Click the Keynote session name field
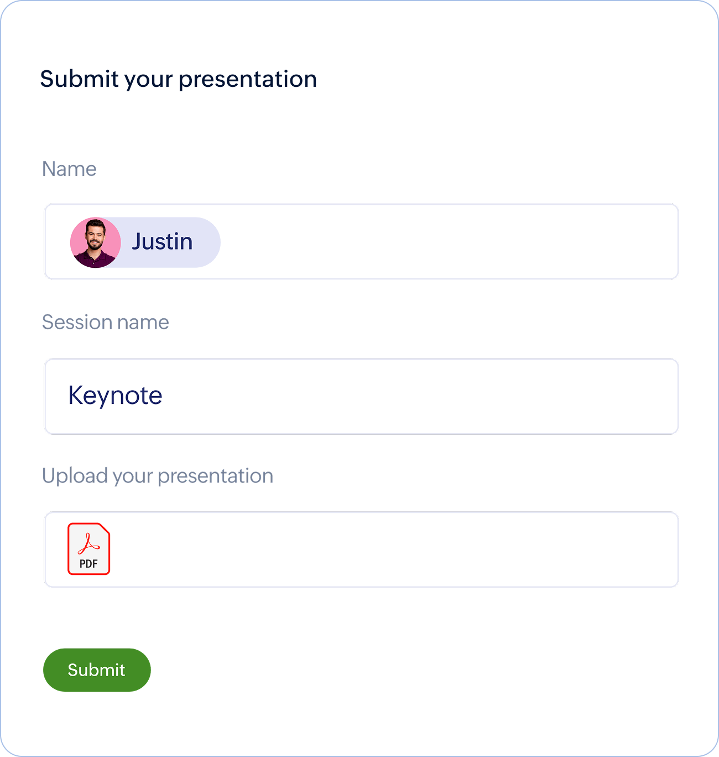The width and height of the screenshot is (719, 757). click(x=361, y=396)
